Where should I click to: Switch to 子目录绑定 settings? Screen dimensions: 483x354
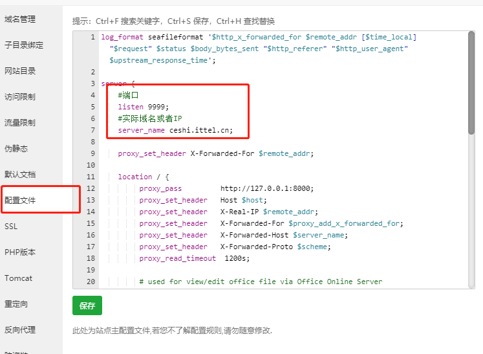(24, 45)
